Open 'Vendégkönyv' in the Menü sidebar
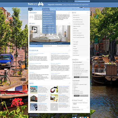This screenshot has width=118, height=118. [x=76, y=51]
